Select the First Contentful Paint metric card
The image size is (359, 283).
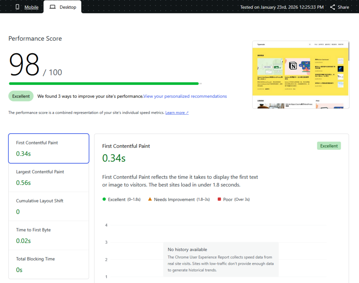pos(49,148)
